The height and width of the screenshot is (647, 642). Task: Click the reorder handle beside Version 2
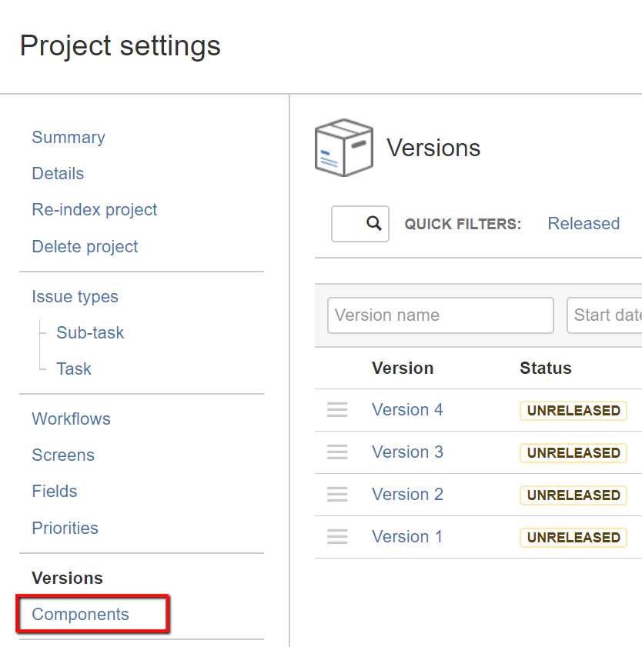point(337,495)
